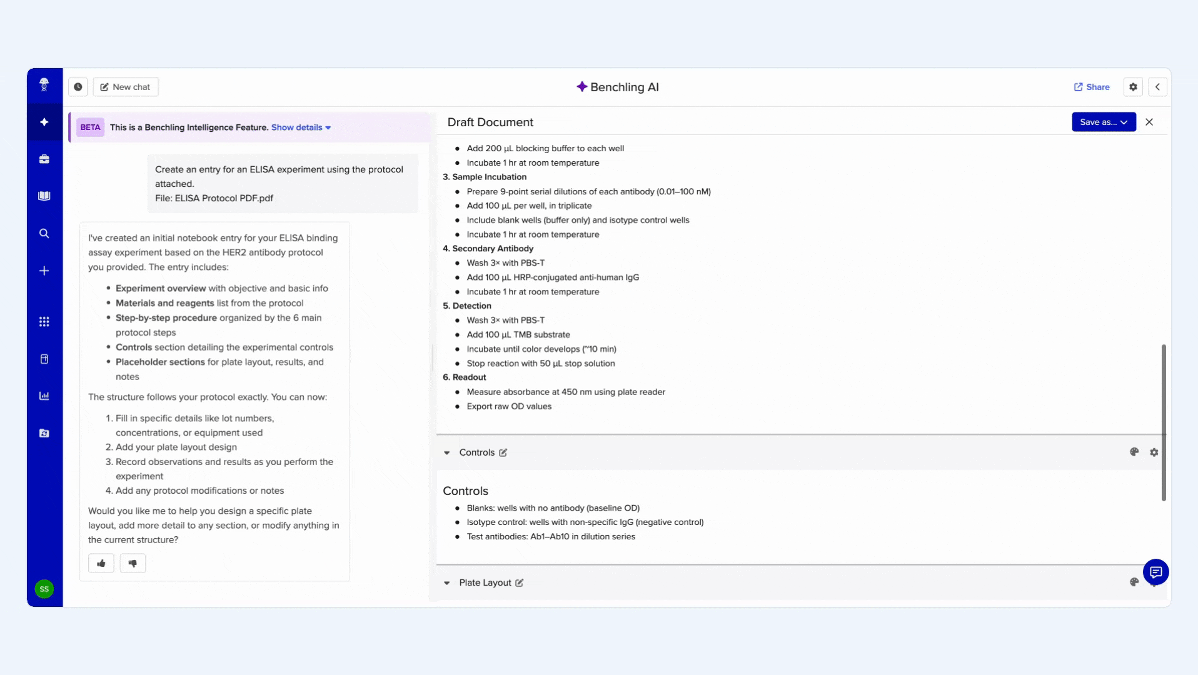Viewport: 1198px width, 675px height.
Task: Open the floating comment bubble button
Action: pos(1155,572)
